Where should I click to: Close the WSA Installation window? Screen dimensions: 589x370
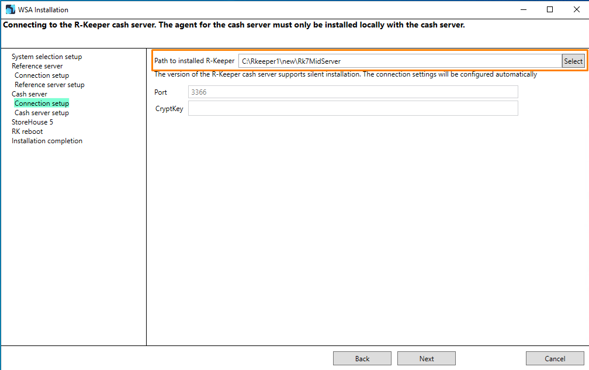(x=577, y=9)
